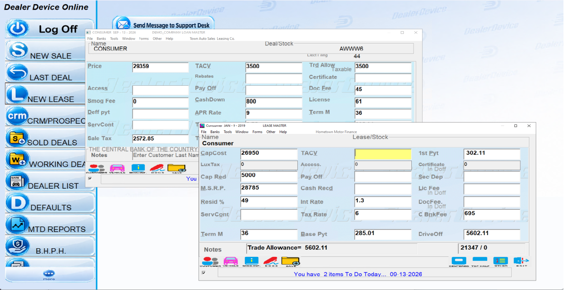
Task: Open Banks menu in Loan Master window
Action: [102, 39]
